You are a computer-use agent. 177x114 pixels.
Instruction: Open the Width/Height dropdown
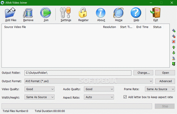click(x=40, y=97)
